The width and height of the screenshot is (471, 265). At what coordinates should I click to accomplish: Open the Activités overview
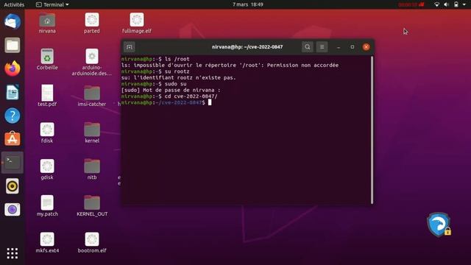(x=14, y=4)
